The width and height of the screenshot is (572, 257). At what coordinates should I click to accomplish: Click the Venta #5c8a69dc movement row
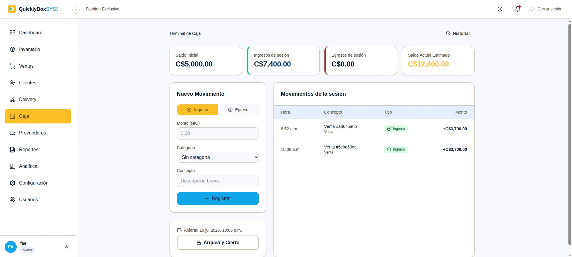(374, 149)
